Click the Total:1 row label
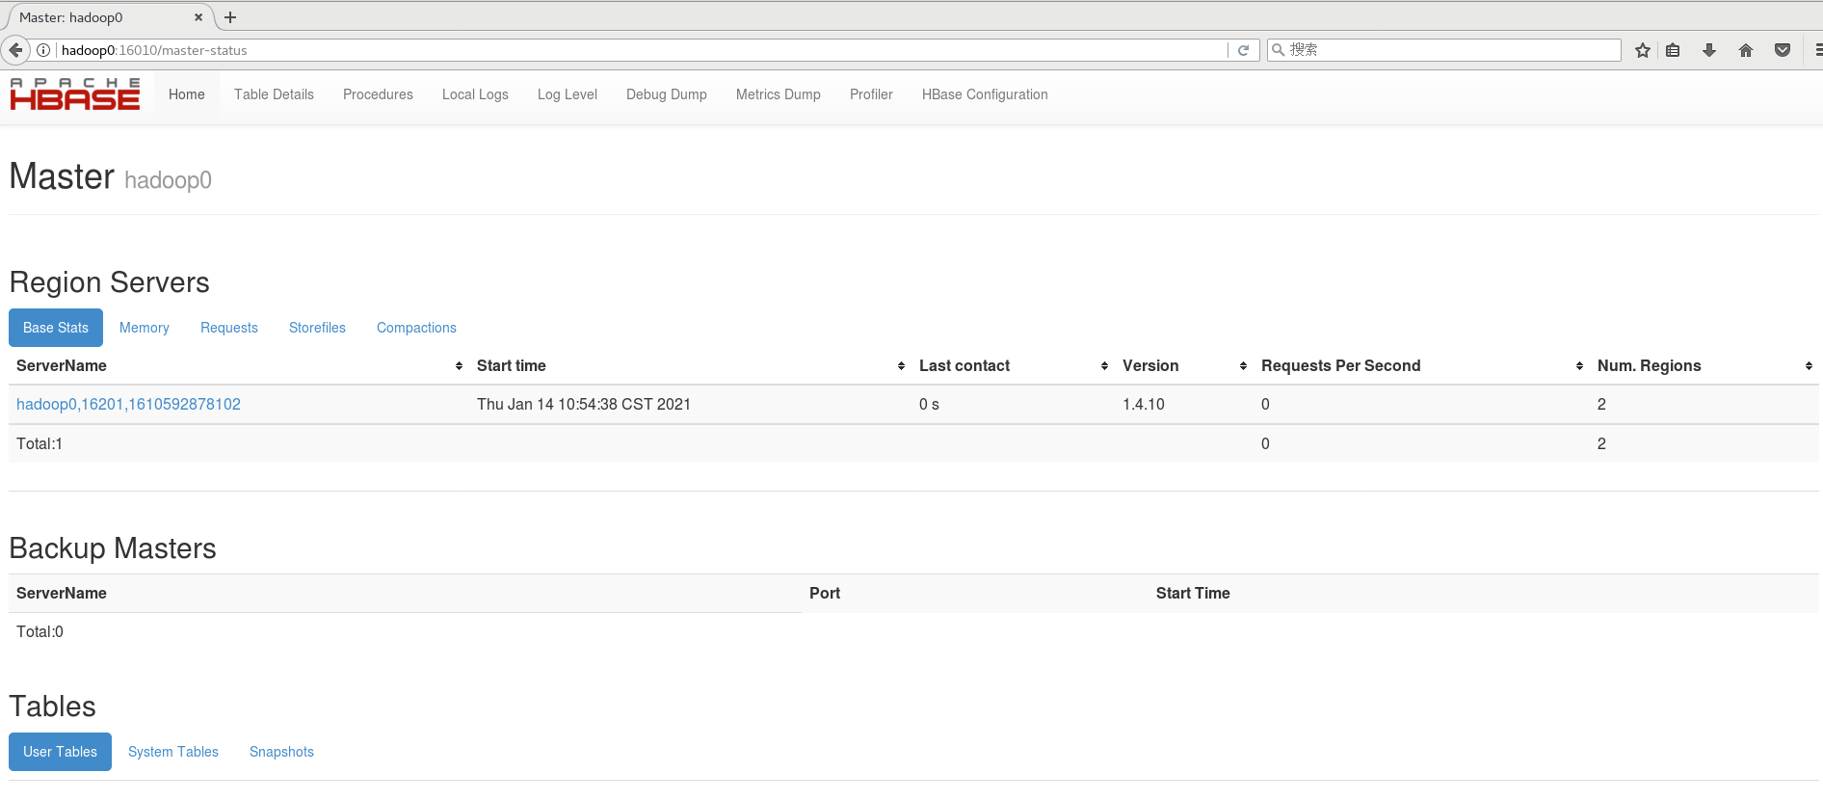The image size is (1823, 800). (x=40, y=444)
